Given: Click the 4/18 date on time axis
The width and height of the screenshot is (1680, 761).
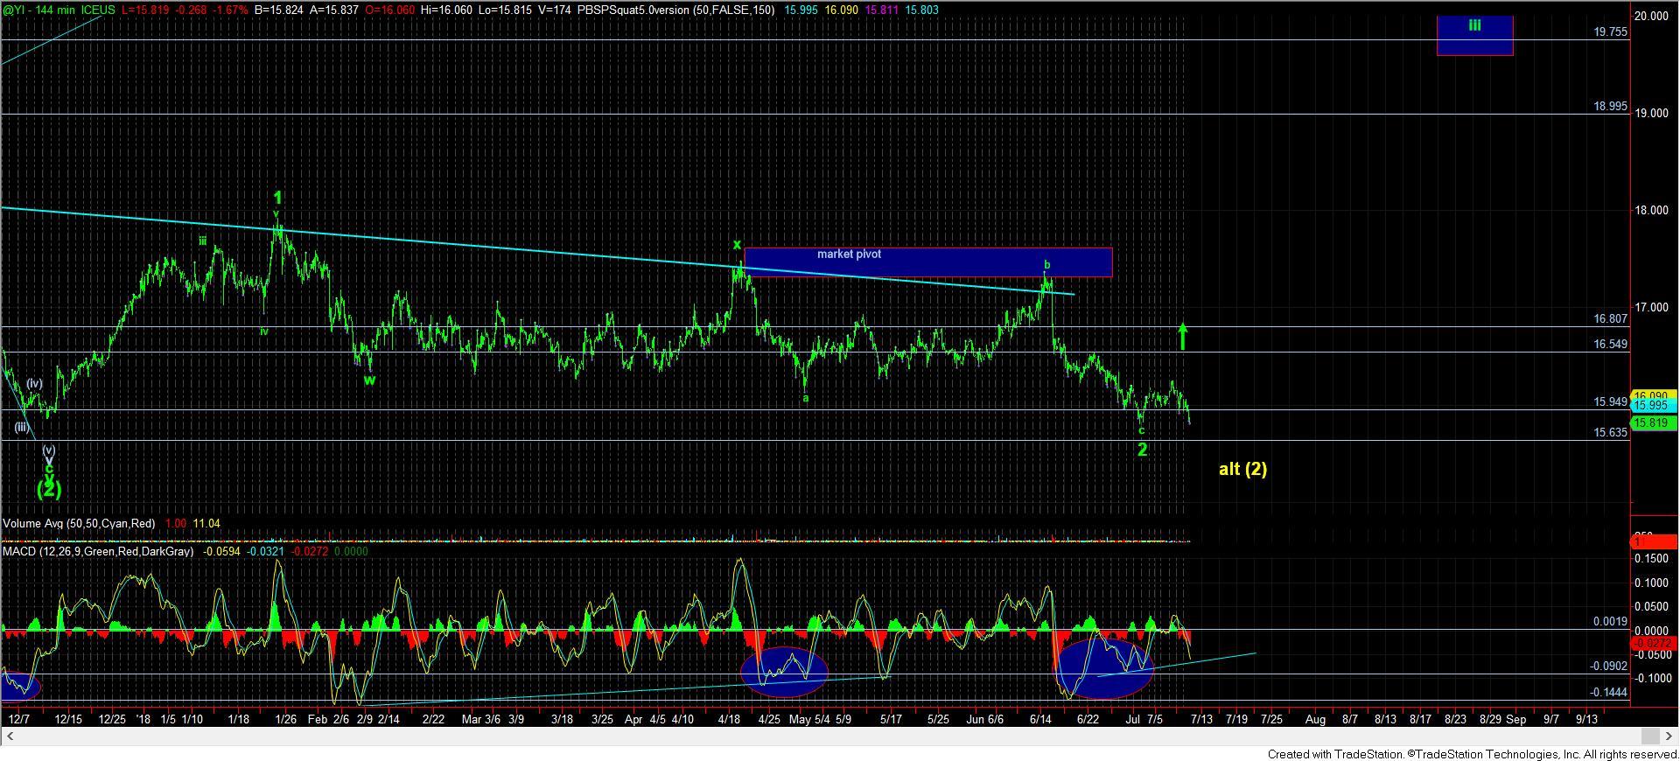Looking at the screenshot, I should [729, 719].
